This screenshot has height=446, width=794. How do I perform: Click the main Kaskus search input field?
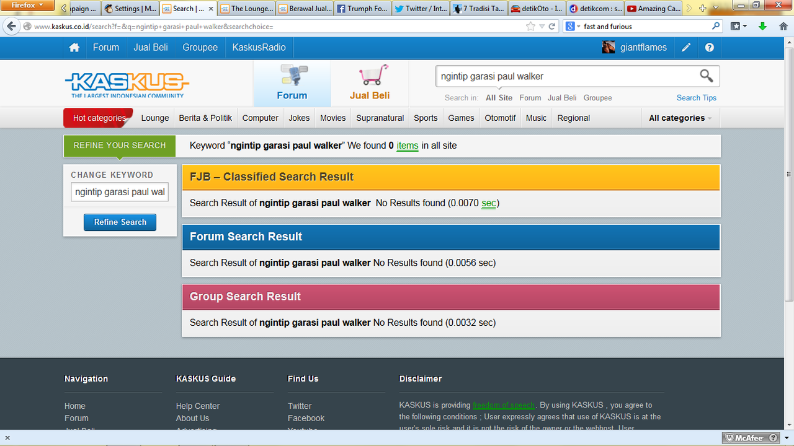coord(564,76)
